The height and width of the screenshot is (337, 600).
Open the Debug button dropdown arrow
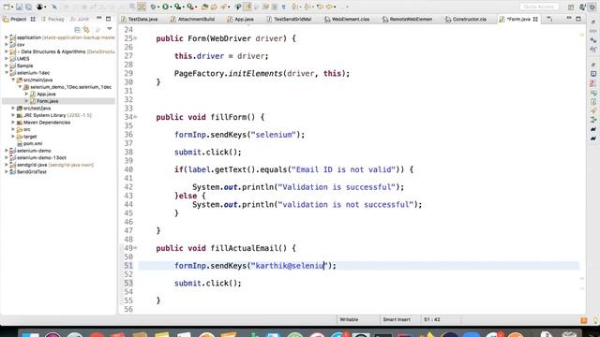click(158, 7)
